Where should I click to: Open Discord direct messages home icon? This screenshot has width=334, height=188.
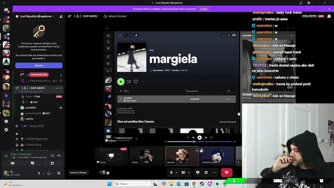coord(6,10)
